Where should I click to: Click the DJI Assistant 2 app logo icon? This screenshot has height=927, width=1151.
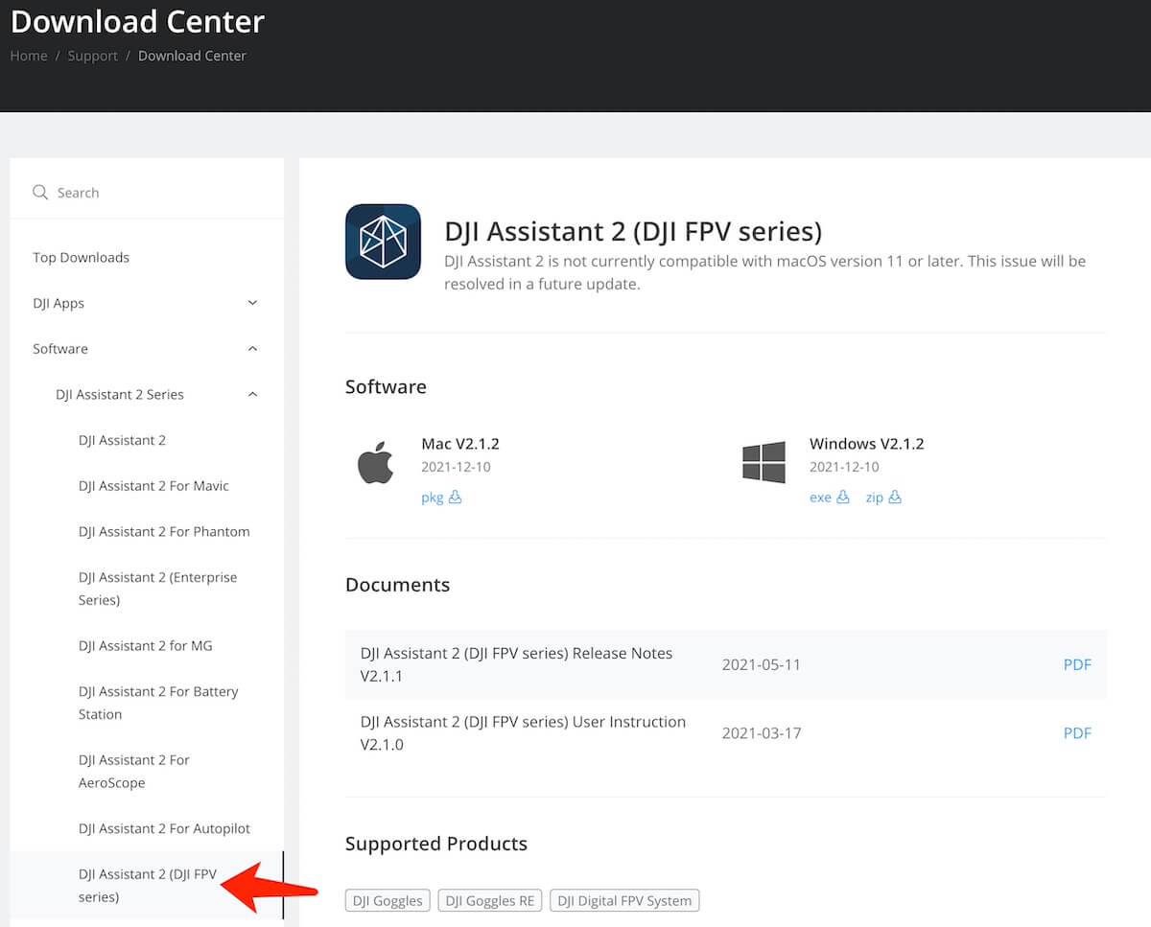click(x=383, y=242)
